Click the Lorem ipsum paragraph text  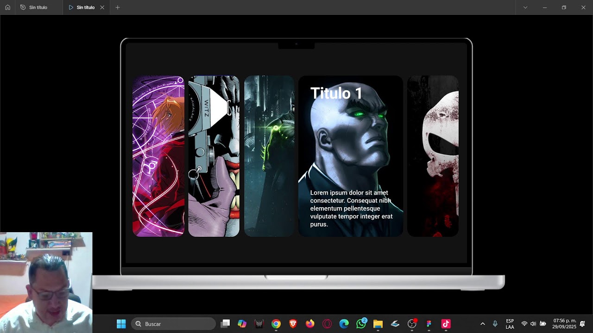click(x=352, y=209)
